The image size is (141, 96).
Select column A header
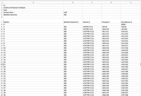[x=33, y=3]
